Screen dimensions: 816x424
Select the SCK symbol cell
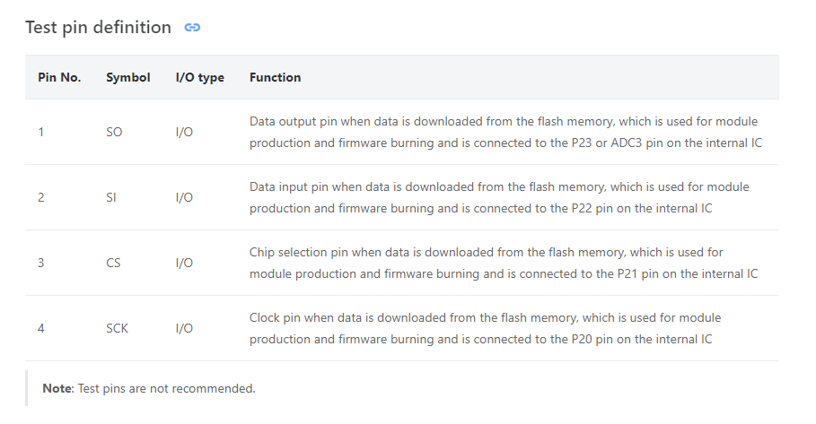(x=117, y=328)
